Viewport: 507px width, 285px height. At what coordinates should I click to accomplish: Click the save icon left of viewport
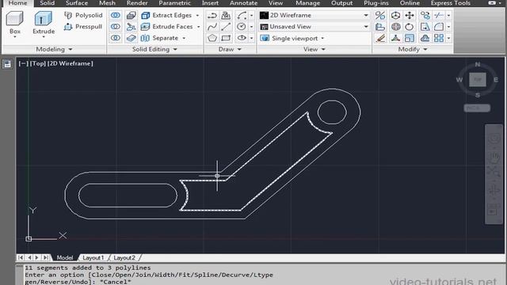(x=7, y=64)
